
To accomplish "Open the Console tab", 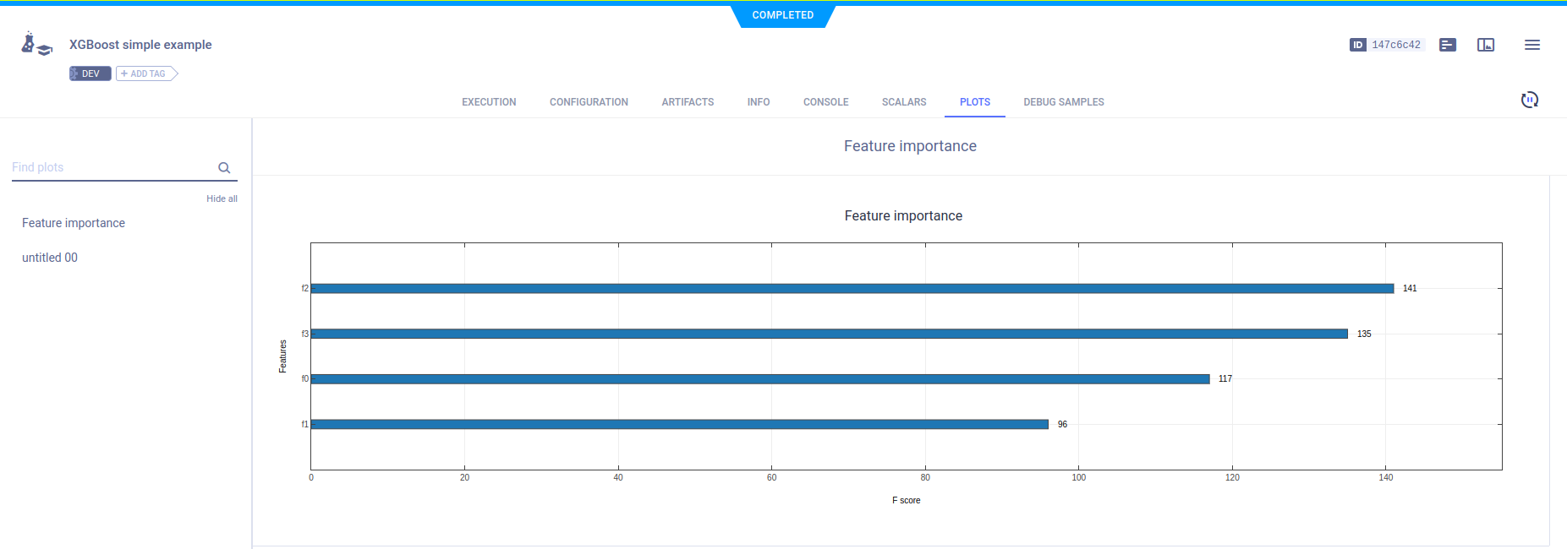I will coord(825,102).
